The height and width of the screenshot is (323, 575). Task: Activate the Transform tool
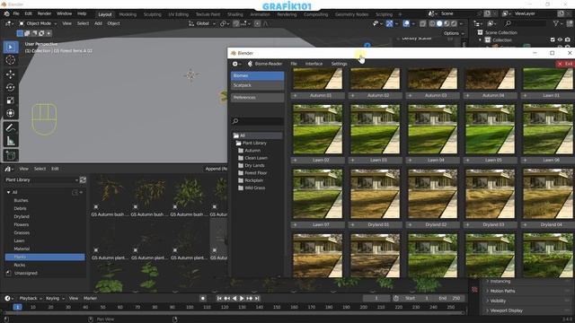click(10, 113)
